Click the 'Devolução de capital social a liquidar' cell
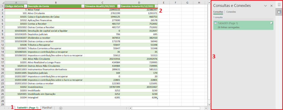 click(x=56, y=31)
